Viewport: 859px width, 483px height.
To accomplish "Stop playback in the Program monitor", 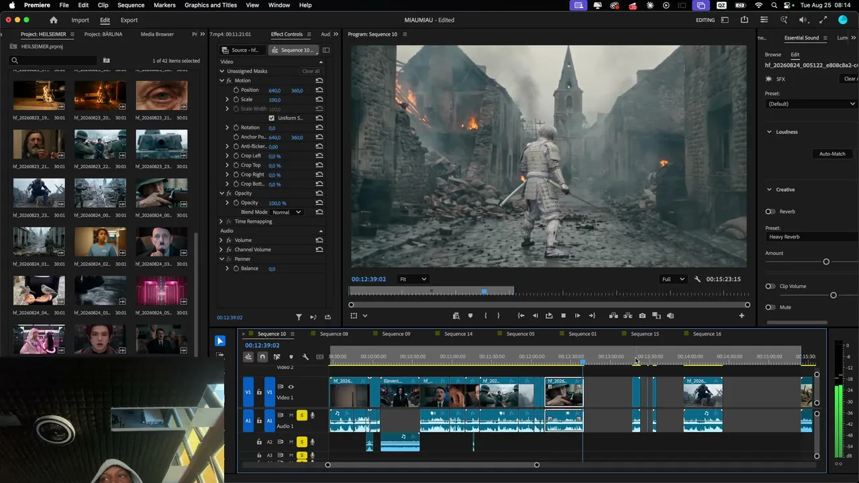I will (563, 315).
